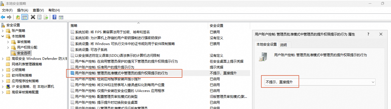Select the 本地安全设置 tab
Screen dimensions: 391x109
267,44
